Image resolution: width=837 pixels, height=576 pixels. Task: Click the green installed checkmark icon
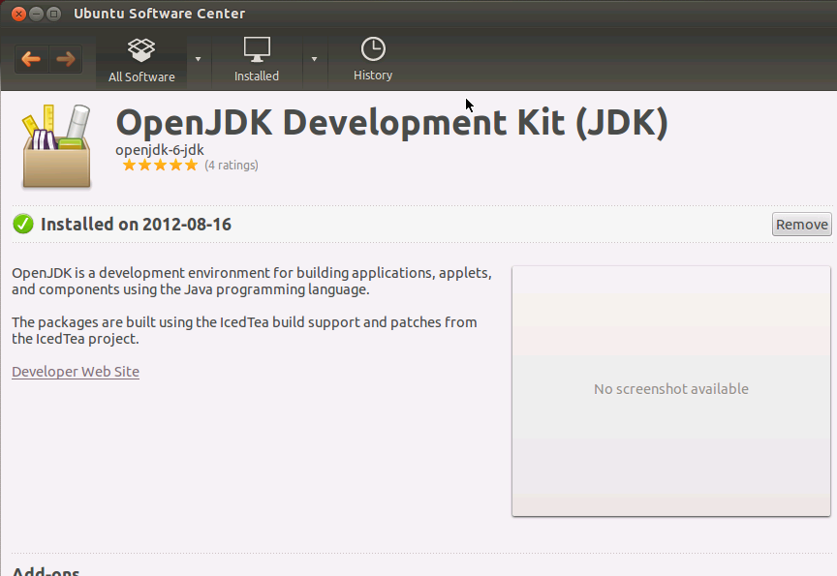[23, 224]
